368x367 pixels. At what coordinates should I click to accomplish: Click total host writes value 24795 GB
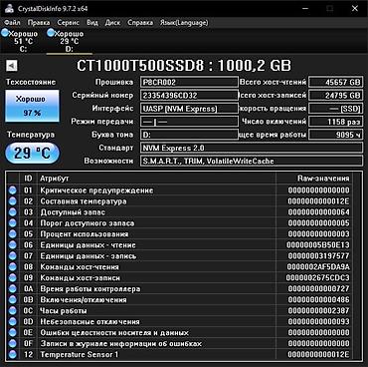click(335, 96)
